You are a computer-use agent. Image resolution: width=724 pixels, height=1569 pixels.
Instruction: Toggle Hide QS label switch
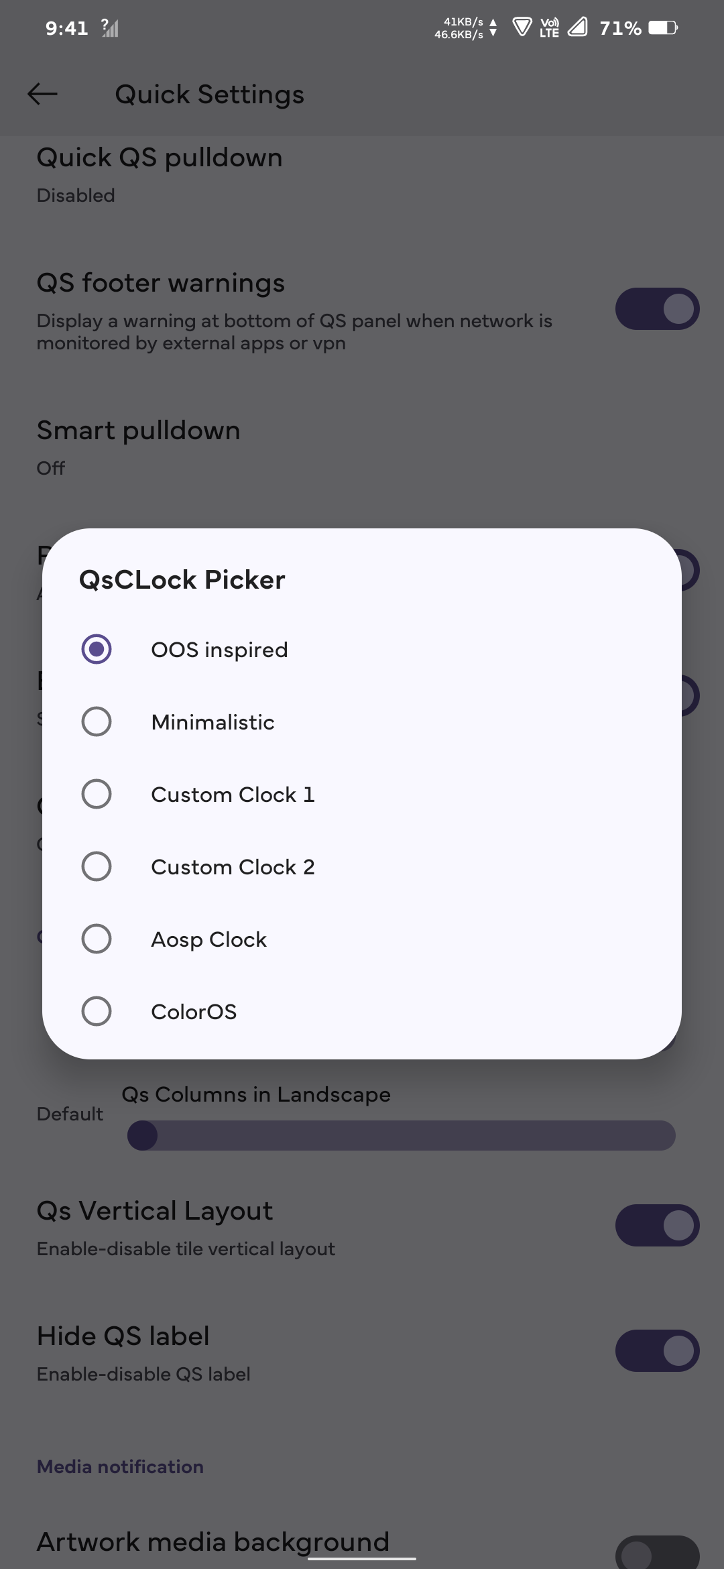click(x=657, y=1351)
